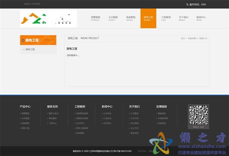Open 行业热点 footer link
Screen dimensions: 229x156
point(107,118)
